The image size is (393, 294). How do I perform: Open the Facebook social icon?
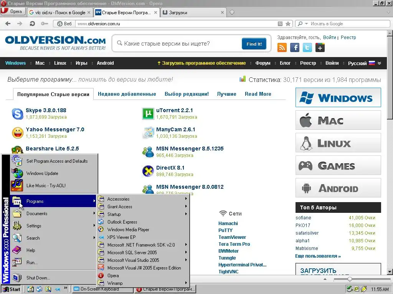click(295, 47)
